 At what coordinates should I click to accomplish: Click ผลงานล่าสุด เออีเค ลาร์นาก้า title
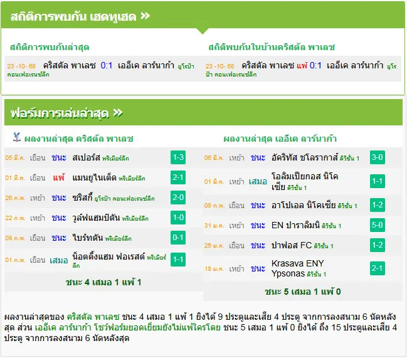point(280,139)
